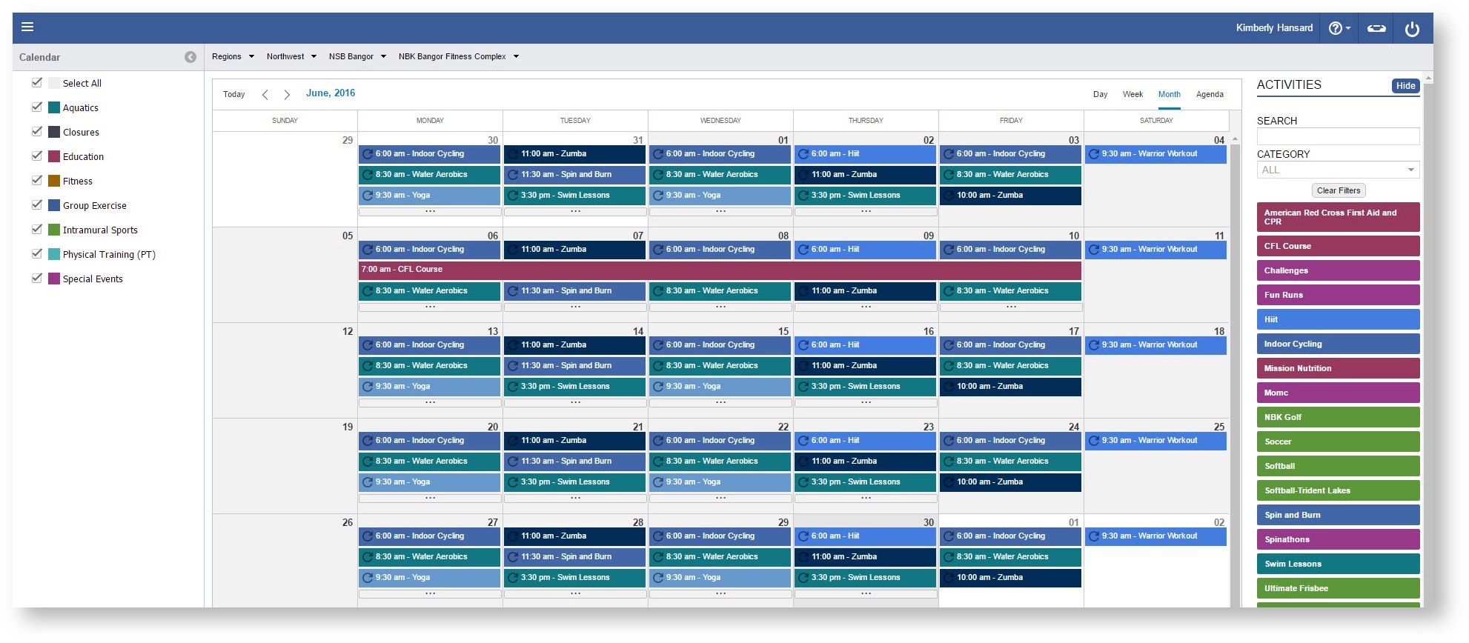
Task: Switch to Agenda view tab
Action: click(x=1210, y=94)
